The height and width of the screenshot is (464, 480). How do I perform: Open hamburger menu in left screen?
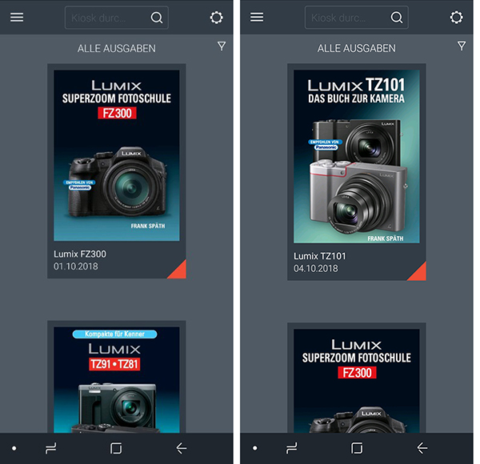pos(17,18)
